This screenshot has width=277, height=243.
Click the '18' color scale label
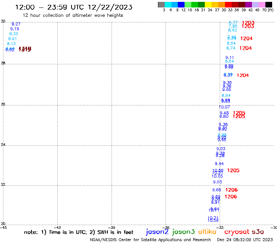pyautogui.click(x=197, y=10)
